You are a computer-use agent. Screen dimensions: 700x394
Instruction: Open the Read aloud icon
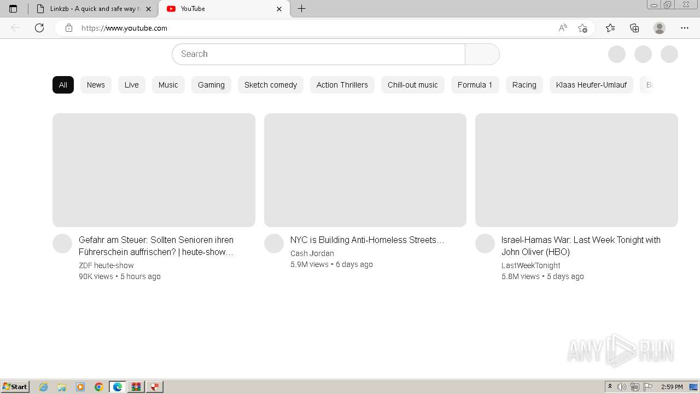[563, 28]
